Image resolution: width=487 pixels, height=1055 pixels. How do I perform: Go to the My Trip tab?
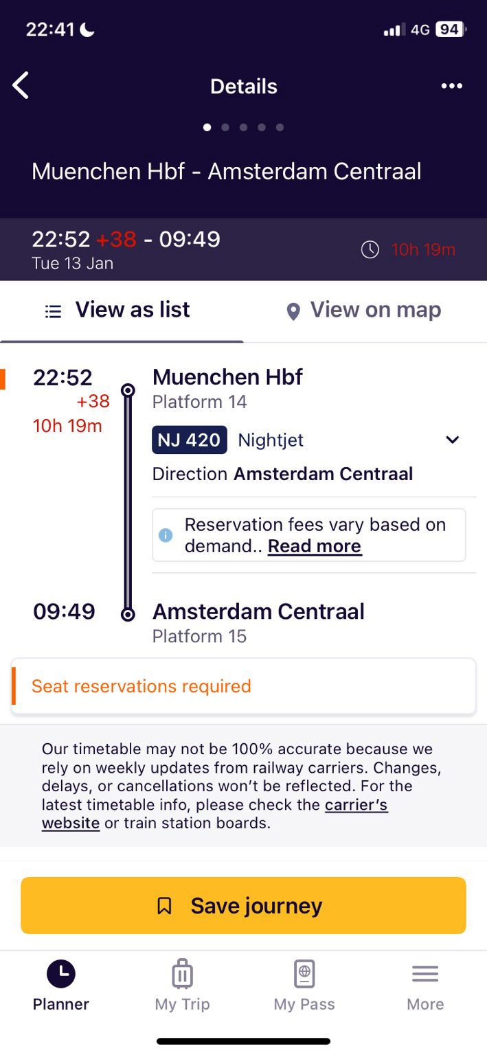coord(182,986)
